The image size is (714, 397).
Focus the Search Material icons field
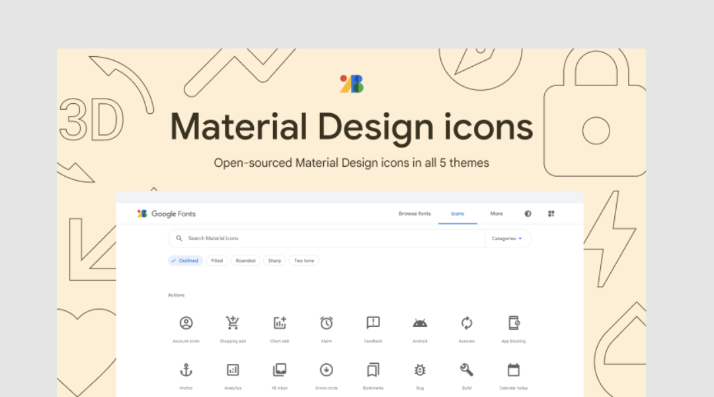[327, 238]
